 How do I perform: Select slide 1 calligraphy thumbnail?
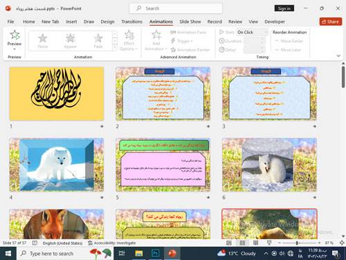[x=57, y=94]
